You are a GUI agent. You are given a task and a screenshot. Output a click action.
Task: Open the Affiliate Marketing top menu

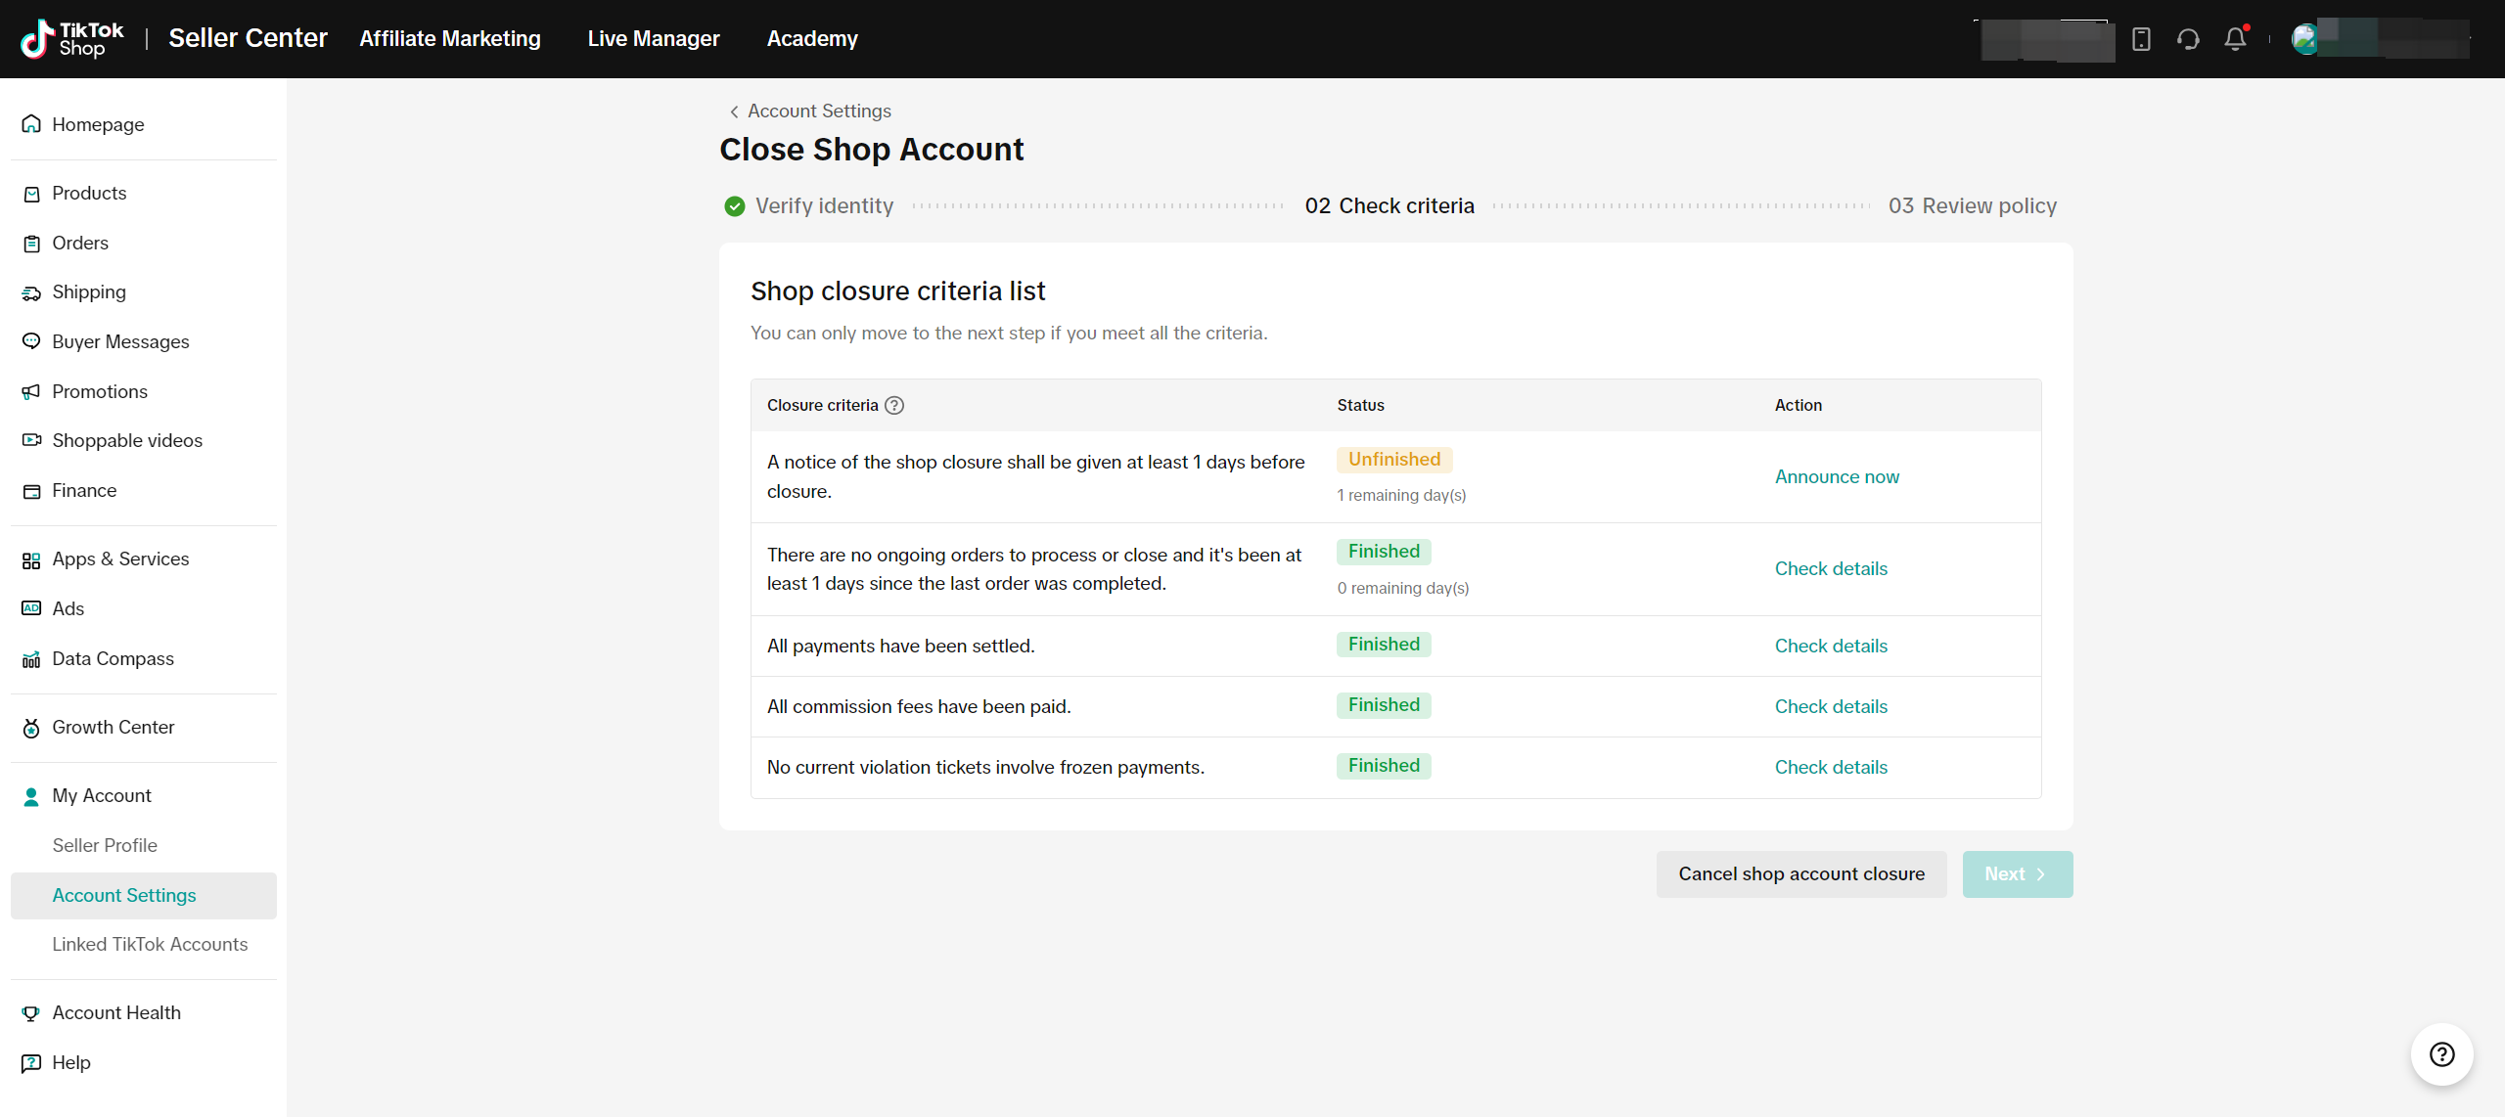pyautogui.click(x=450, y=39)
